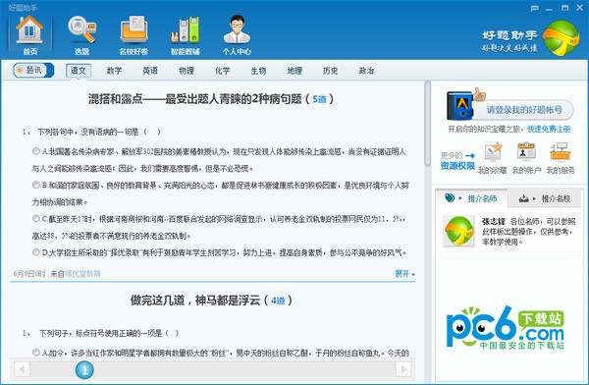
Task: Switch to the 数学 subject tab
Action: tap(114, 71)
